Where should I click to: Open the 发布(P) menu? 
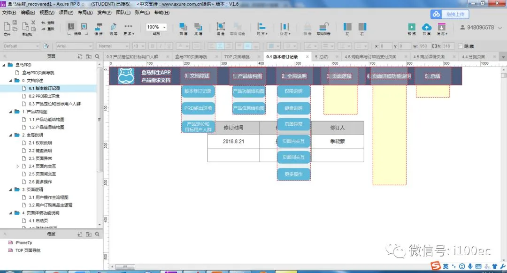coord(104,13)
